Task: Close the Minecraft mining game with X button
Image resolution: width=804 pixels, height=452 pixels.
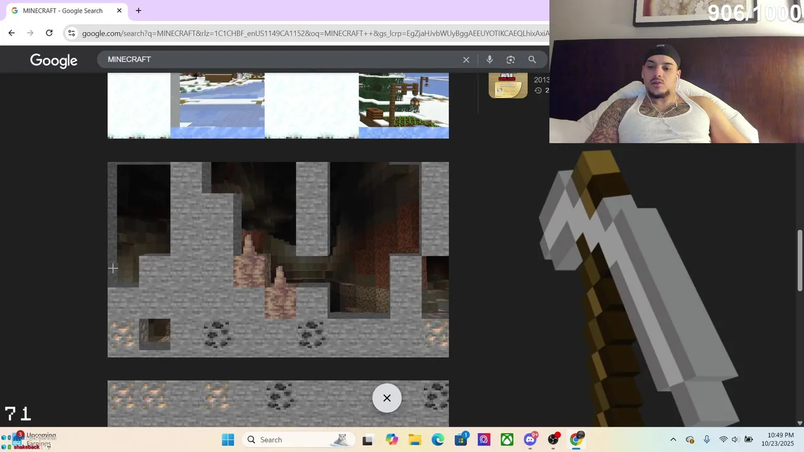Action: click(387, 398)
